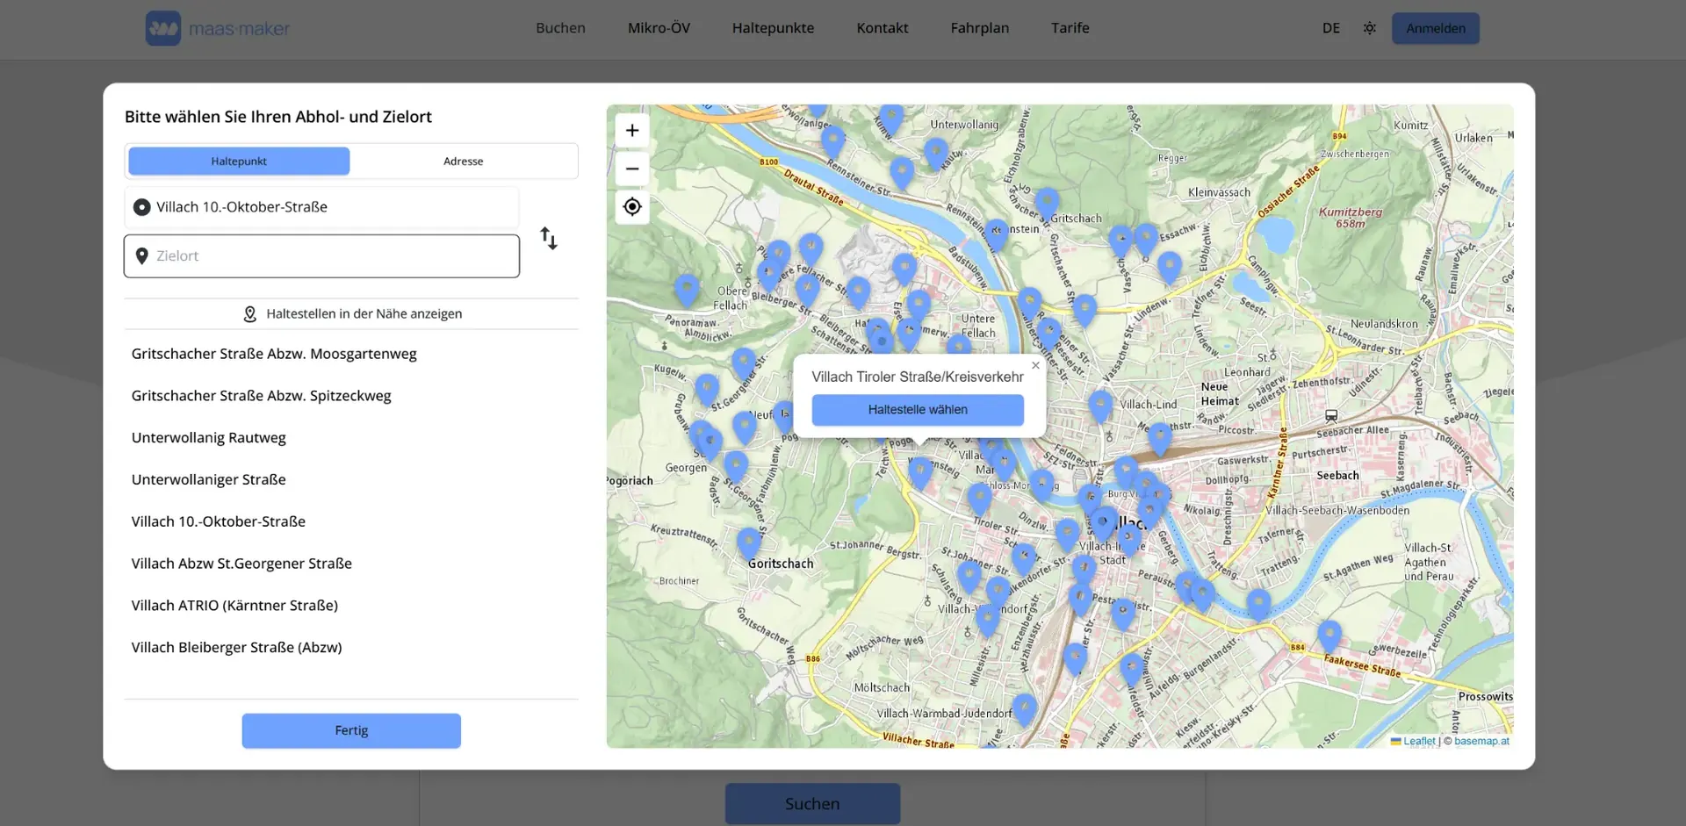This screenshot has height=826, width=1686.
Task: Choose Villach Bleiberger Straße (Abzw)
Action: click(x=237, y=648)
